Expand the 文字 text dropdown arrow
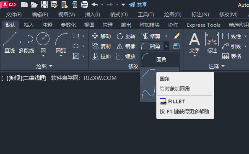The image size is (249, 154). pos(195,56)
